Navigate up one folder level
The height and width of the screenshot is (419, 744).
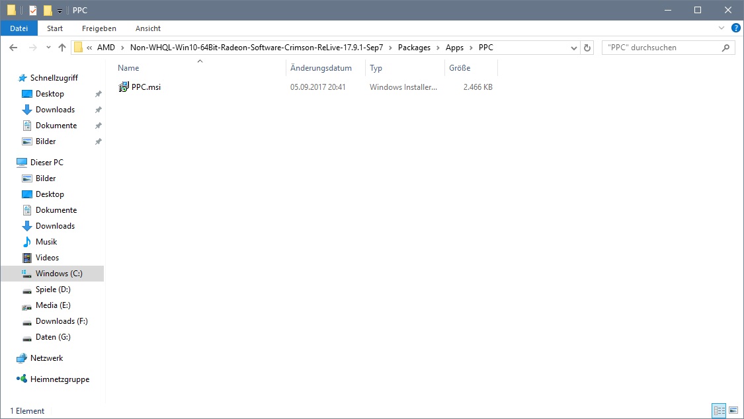(x=62, y=48)
